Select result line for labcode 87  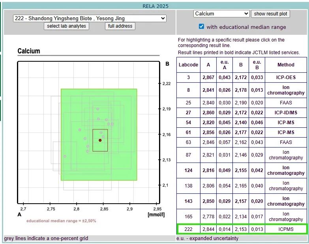click(x=242, y=155)
